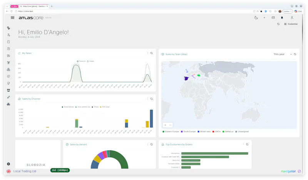Open the notifications bell
The image size is (308, 180).
(x=282, y=18)
